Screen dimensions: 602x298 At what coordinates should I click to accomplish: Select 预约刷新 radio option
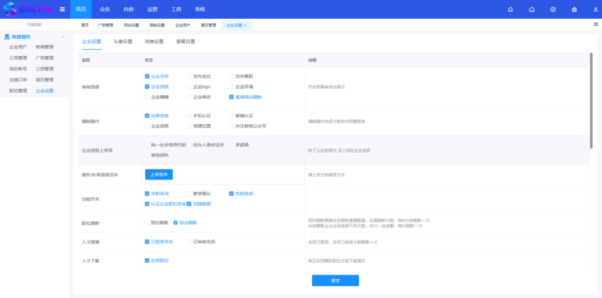[x=147, y=222]
